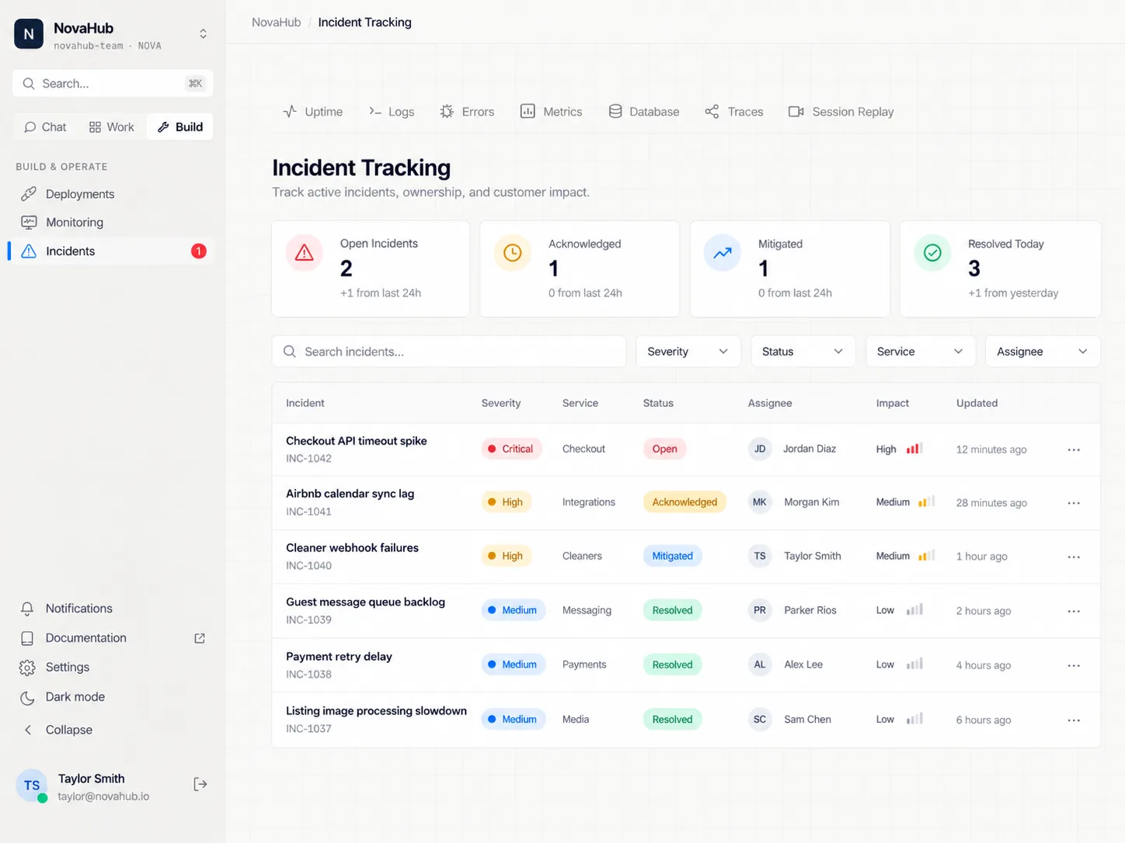Click the sidebar Search box

click(x=113, y=83)
